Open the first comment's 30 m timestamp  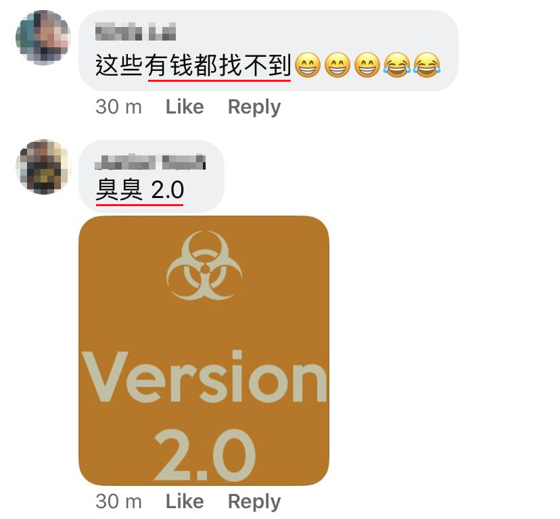click(x=118, y=107)
